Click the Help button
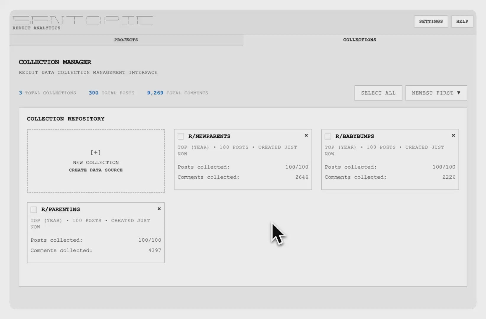 tap(462, 22)
